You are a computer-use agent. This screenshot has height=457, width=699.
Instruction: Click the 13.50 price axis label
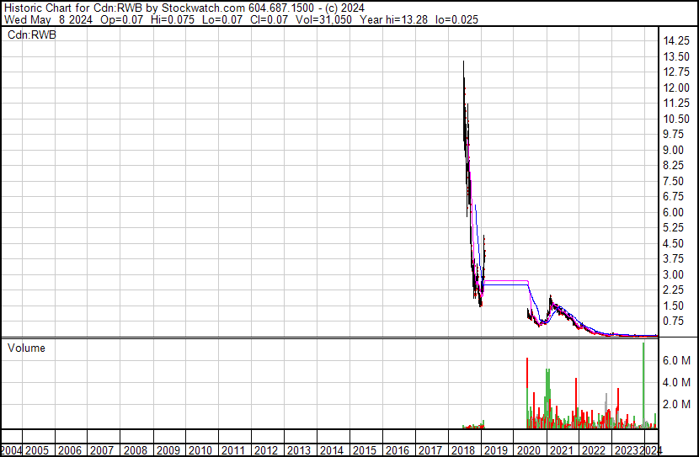tap(676, 56)
